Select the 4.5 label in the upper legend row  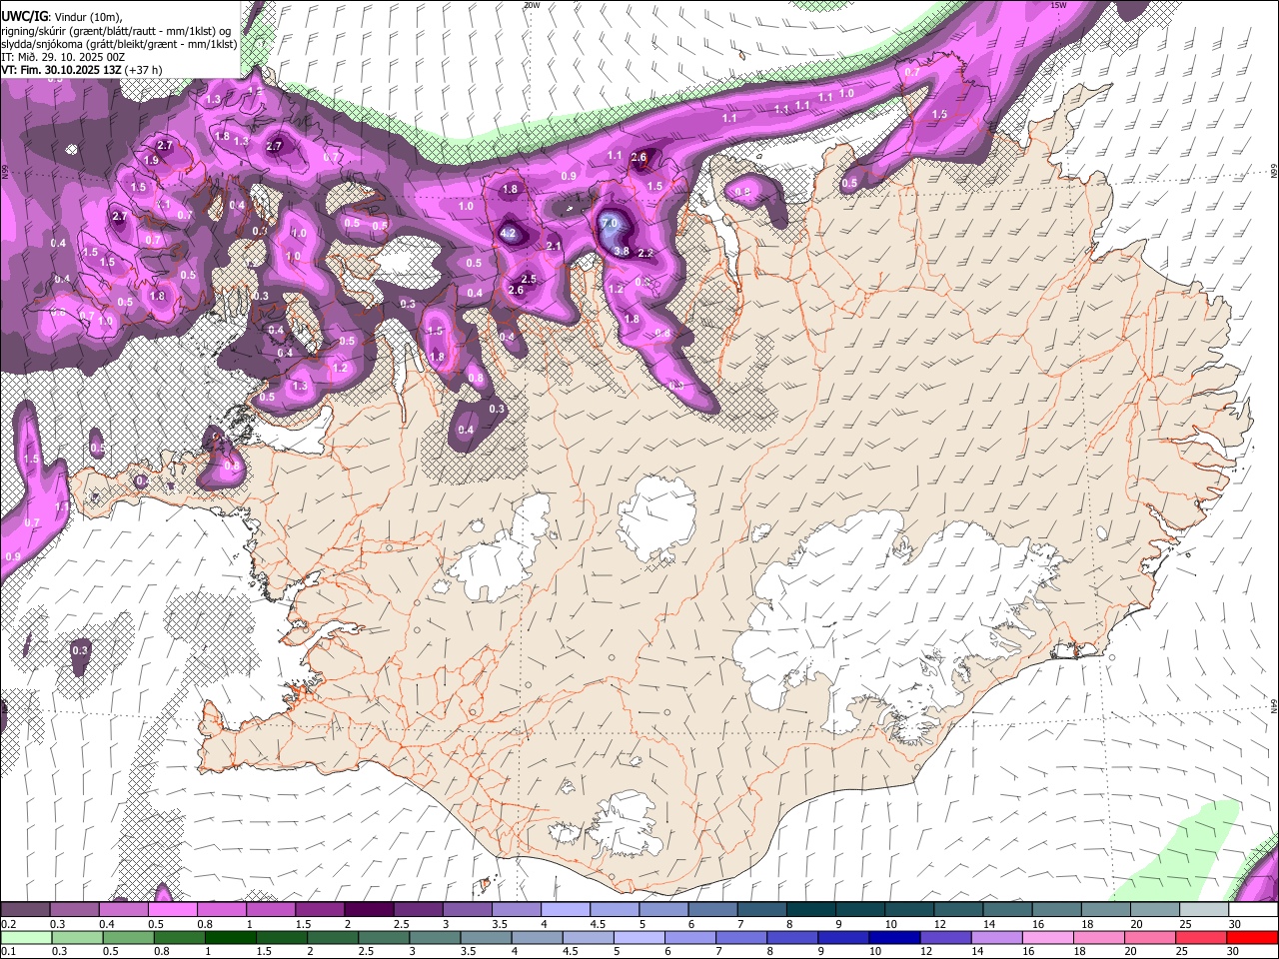(x=598, y=924)
